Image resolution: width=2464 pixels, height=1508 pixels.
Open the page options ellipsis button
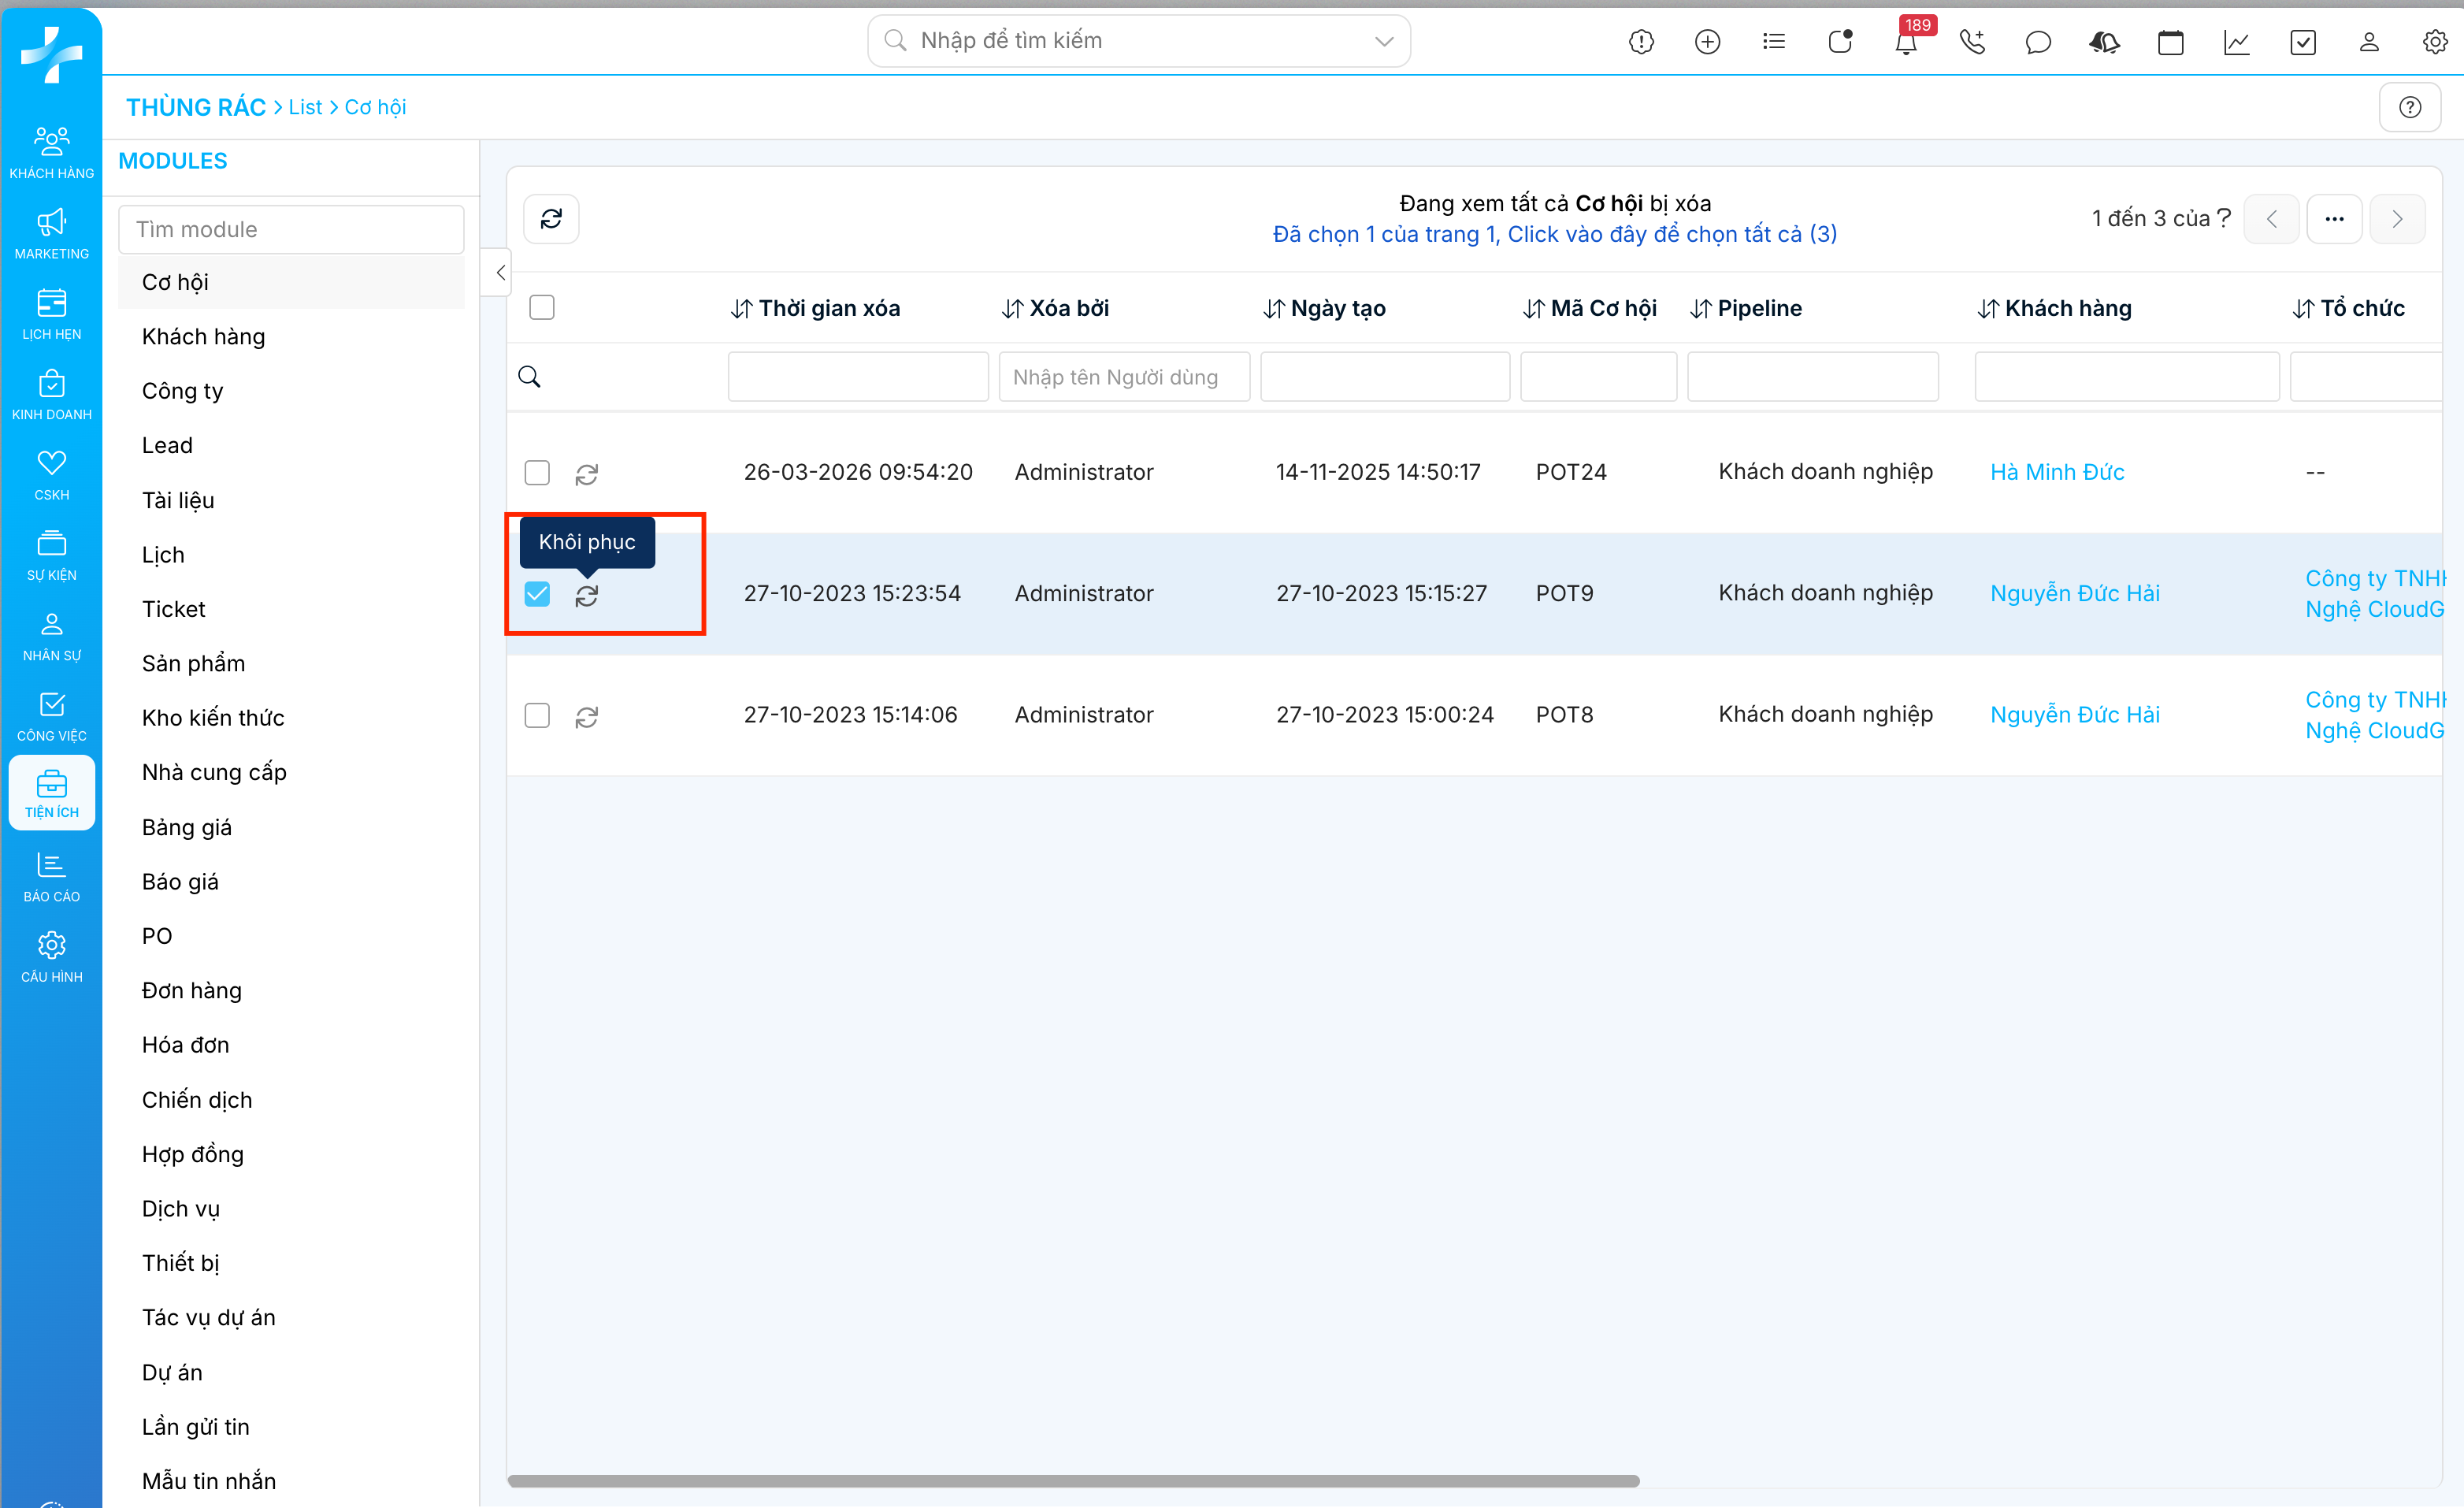tap(2333, 219)
